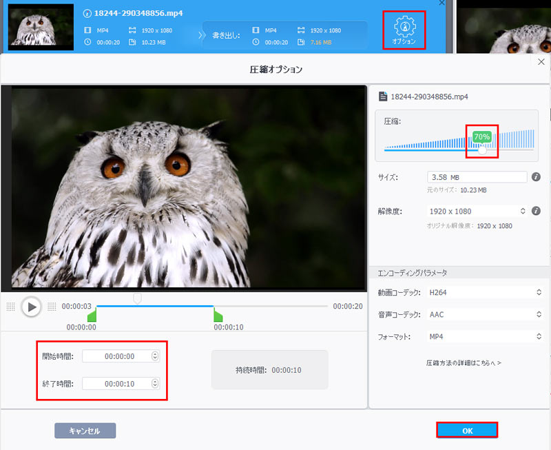Open the 解像度 resolution dropdown
551x450 pixels.
[x=521, y=211]
